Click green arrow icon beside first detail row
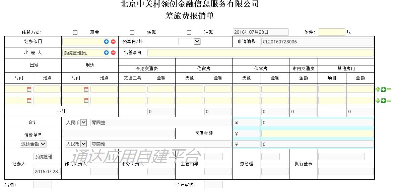Viewport: 396px width, 196px height. click(x=383, y=89)
